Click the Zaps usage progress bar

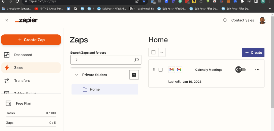click(31, 126)
